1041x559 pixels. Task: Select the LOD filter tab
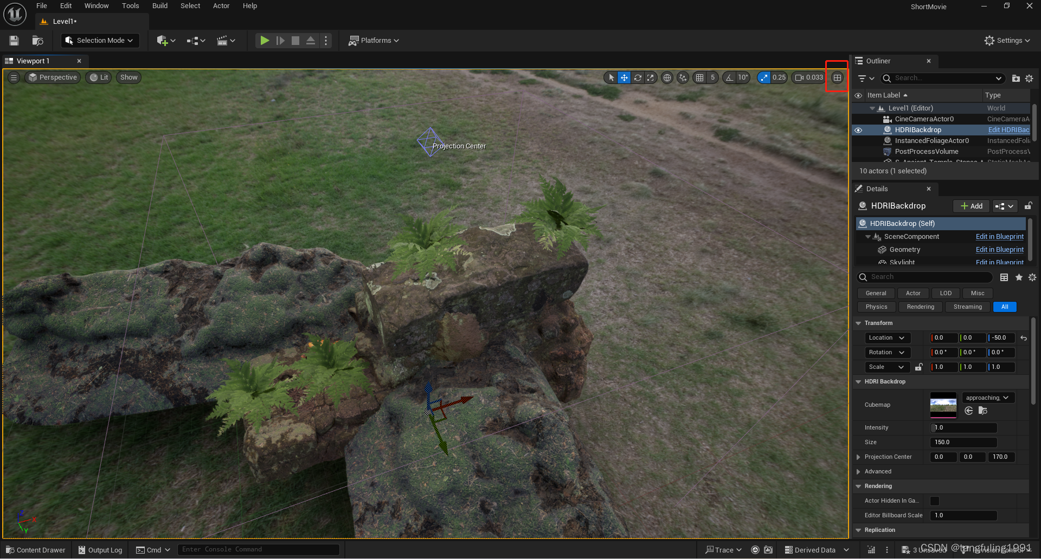point(946,294)
